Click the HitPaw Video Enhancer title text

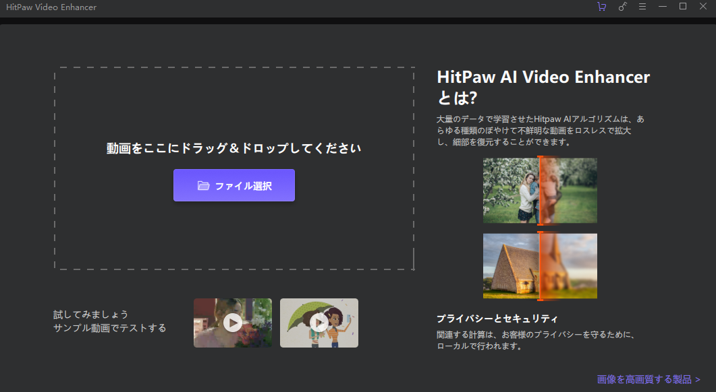coord(51,7)
